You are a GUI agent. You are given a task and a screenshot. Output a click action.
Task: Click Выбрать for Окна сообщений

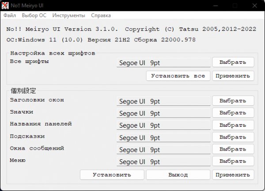tap(233, 149)
